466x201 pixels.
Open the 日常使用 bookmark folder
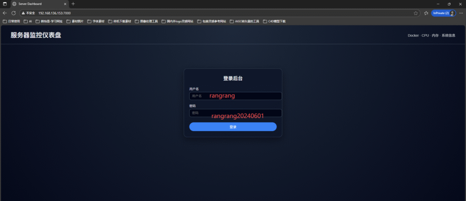click(x=11, y=21)
